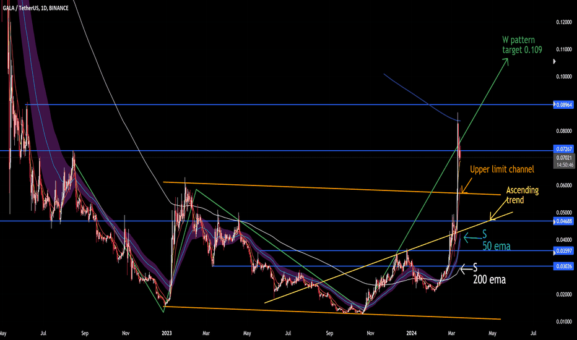Click the 2024 label on time axis
The width and height of the screenshot is (577, 340).
tap(412, 333)
